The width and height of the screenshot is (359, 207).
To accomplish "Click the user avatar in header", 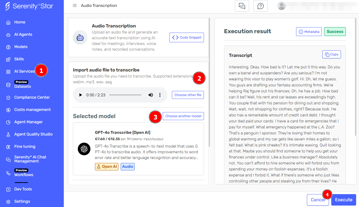I will click(281, 6).
